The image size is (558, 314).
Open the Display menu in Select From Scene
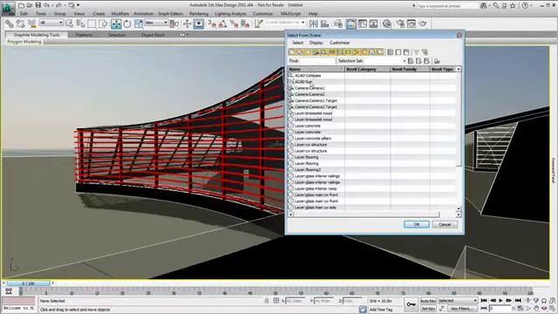(x=316, y=43)
